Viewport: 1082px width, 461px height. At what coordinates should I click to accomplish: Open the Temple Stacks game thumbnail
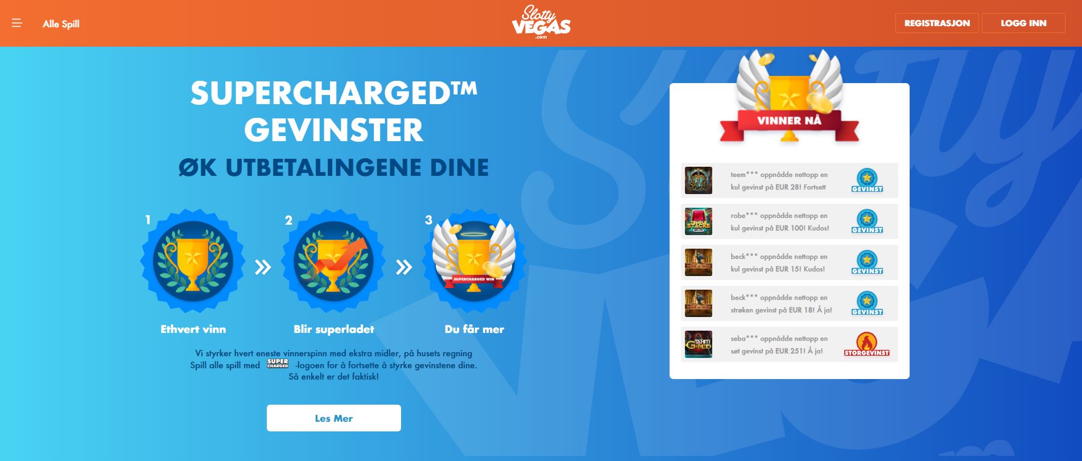click(x=699, y=221)
